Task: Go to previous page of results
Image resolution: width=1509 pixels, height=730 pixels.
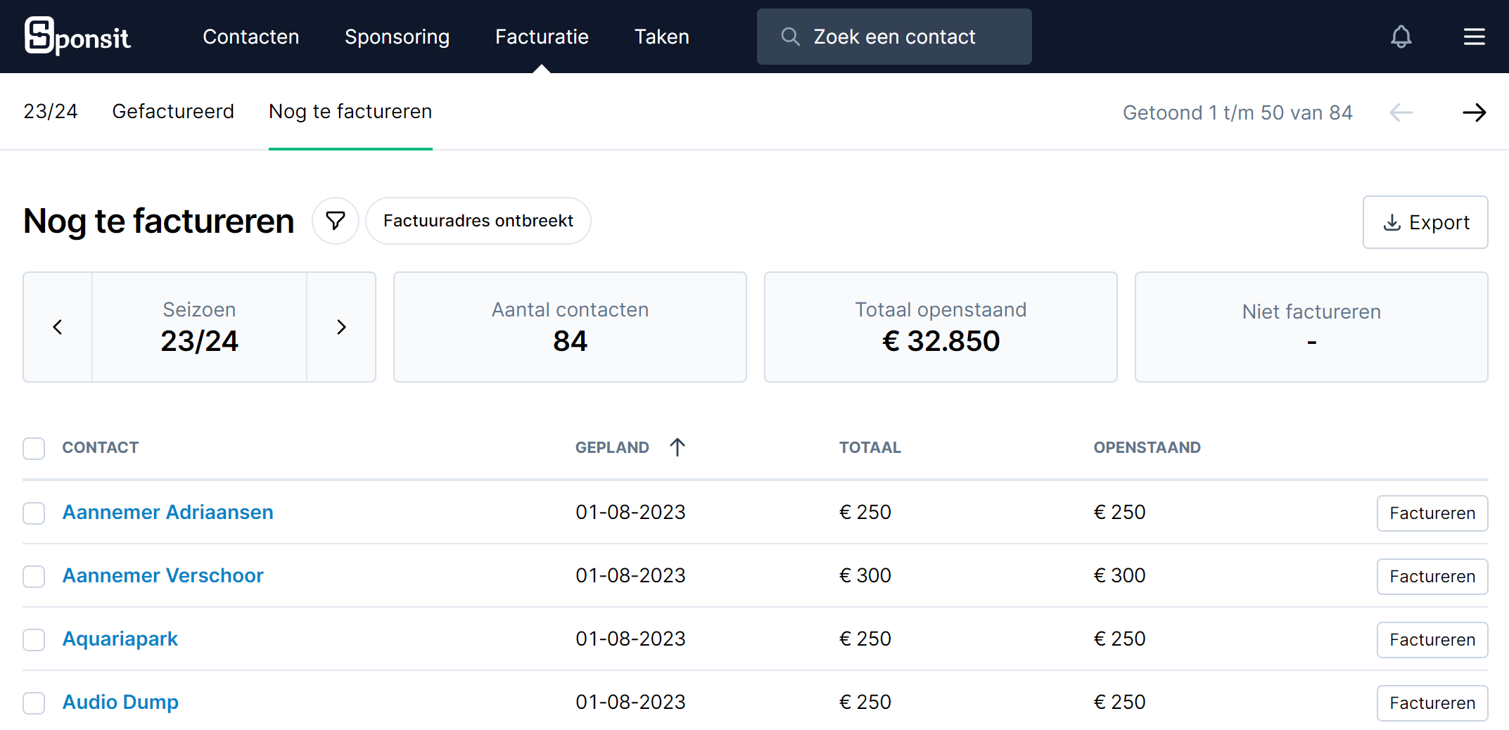Action: click(x=1401, y=113)
